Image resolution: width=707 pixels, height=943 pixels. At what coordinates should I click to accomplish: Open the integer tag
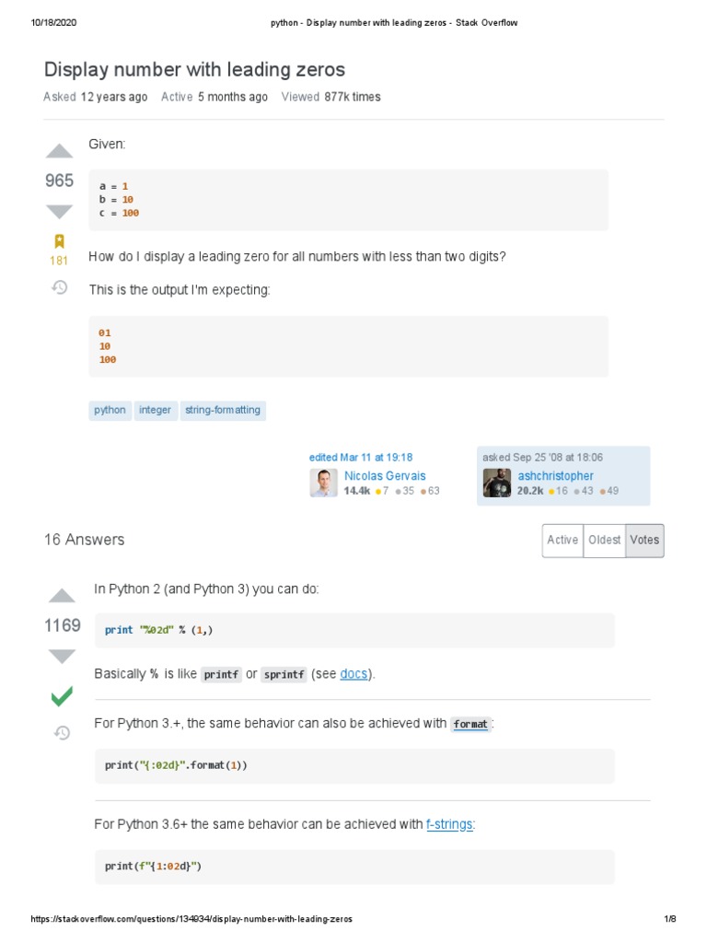point(156,410)
